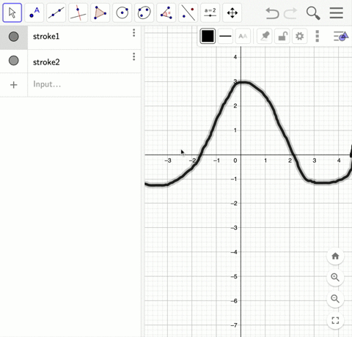
Task: Select the Perpendicular Line tool
Action: pos(78,12)
